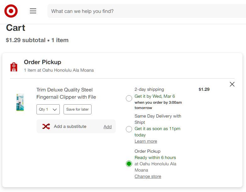The width and height of the screenshot is (246, 192).
Task: Click the $1.29 item price
Action: point(204,89)
